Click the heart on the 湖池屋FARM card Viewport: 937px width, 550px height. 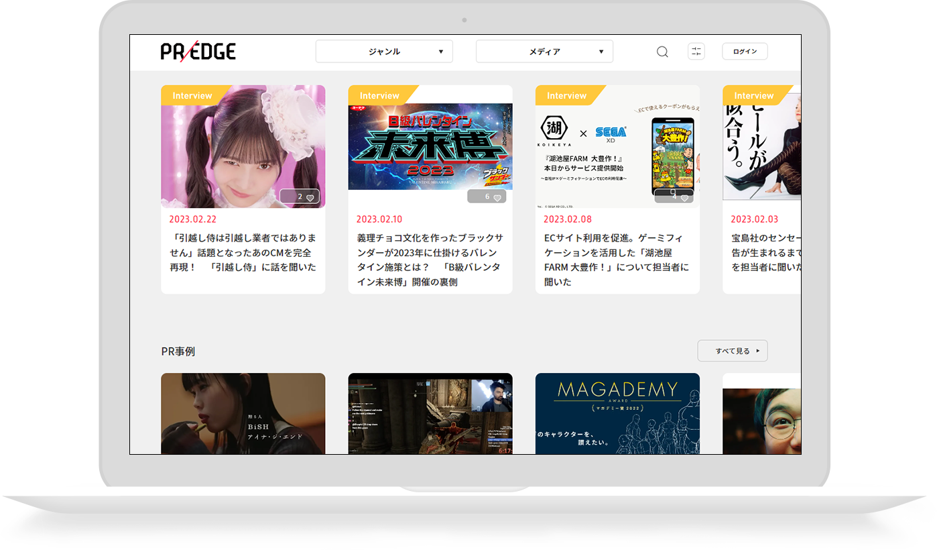(684, 198)
